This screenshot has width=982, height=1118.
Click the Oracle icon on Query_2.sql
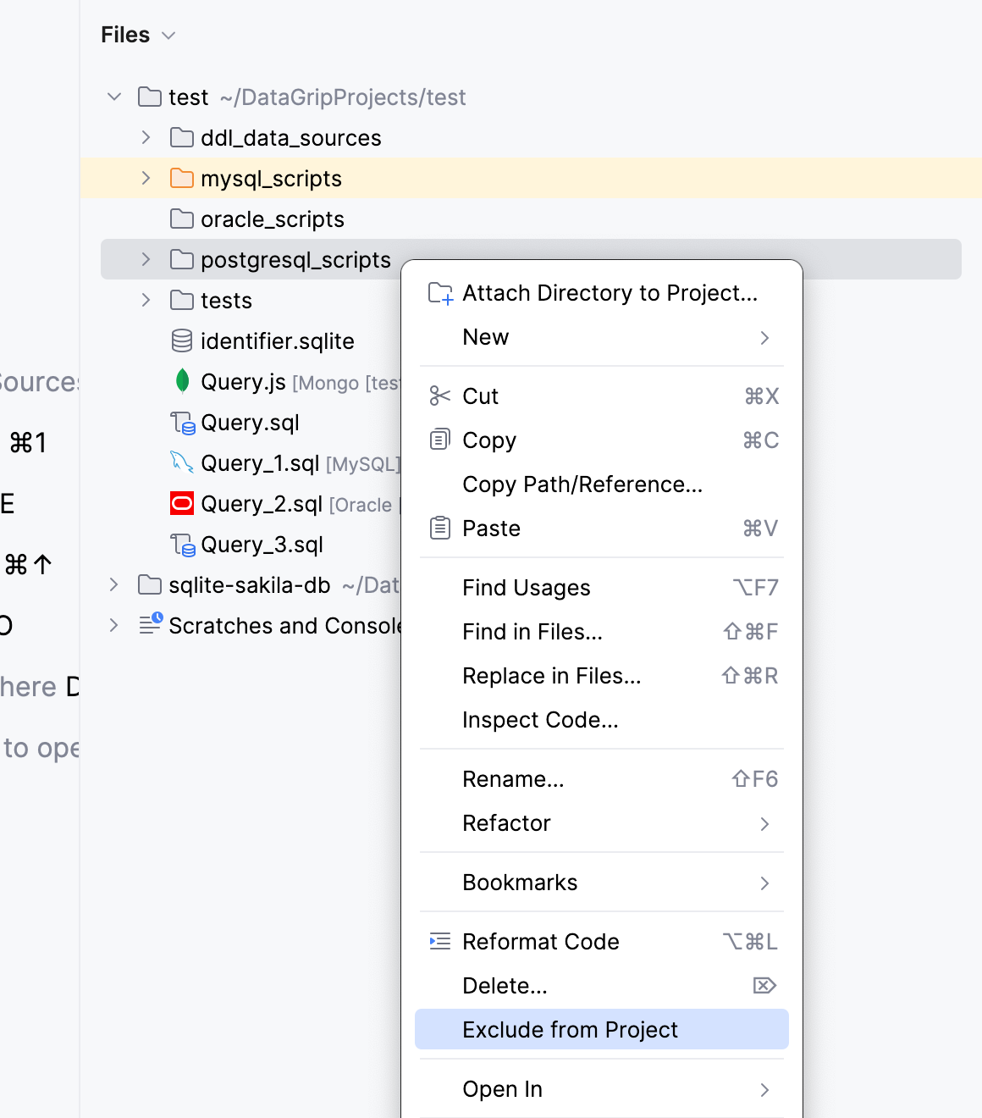click(181, 503)
